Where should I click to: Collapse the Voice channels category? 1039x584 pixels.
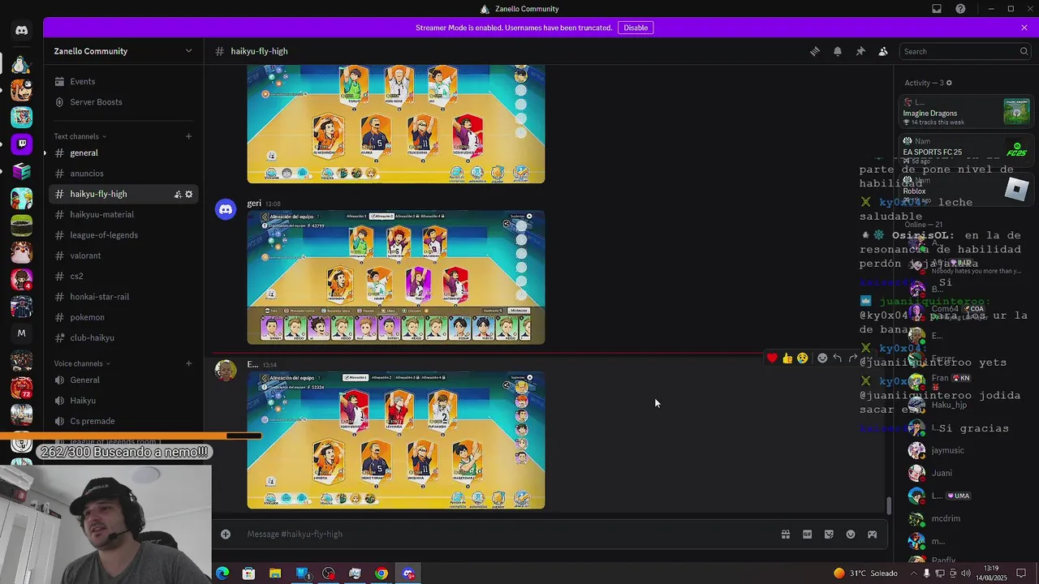pyautogui.click(x=82, y=363)
